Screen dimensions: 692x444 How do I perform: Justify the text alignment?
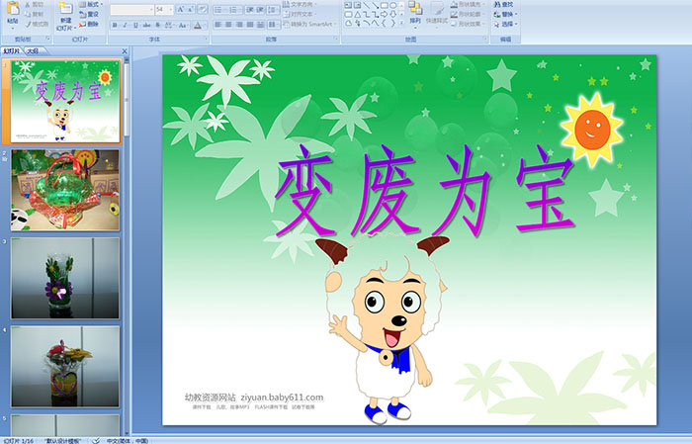(250, 25)
